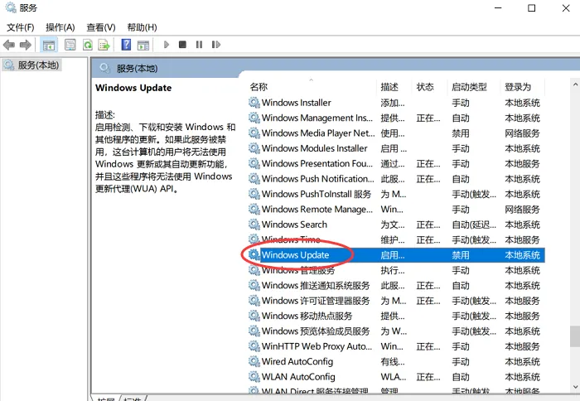
Task: Restart the service with the restart icon
Action: 216,45
